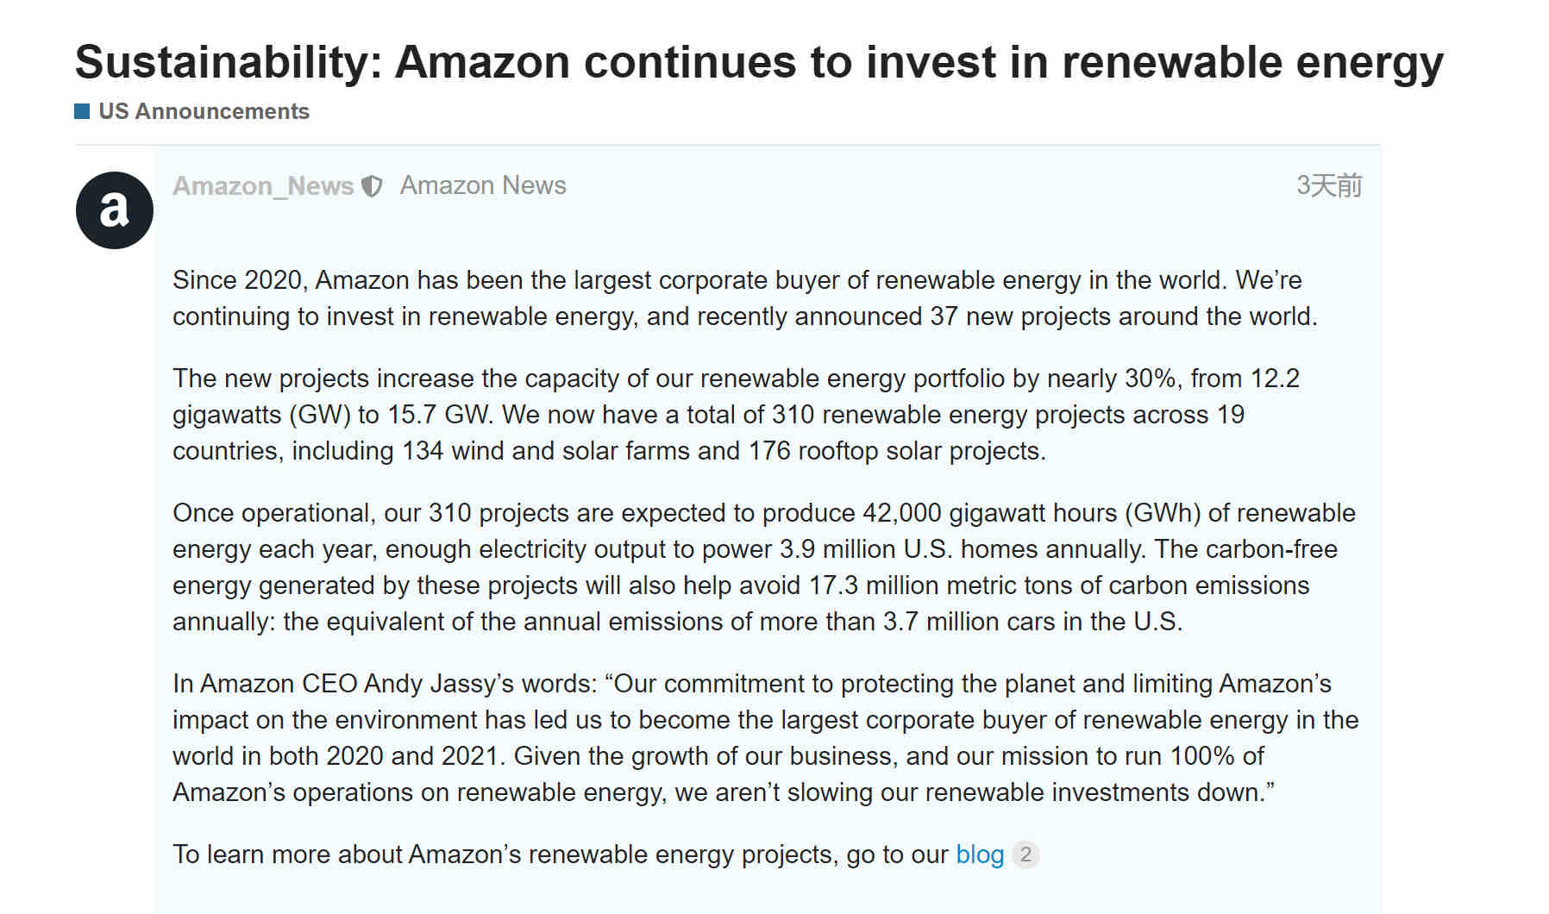1549x914 pixels.
Task: Click the blog link click-count badge
Action: [x=1025, y=855]
